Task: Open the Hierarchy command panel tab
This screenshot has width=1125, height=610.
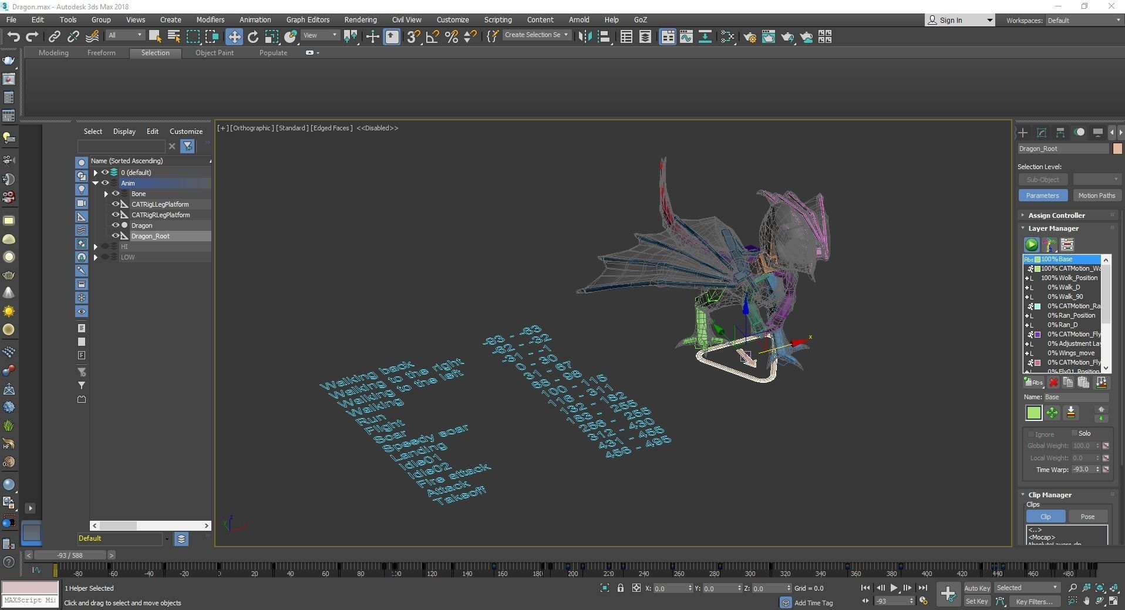Action: (x=1060, y=133)
